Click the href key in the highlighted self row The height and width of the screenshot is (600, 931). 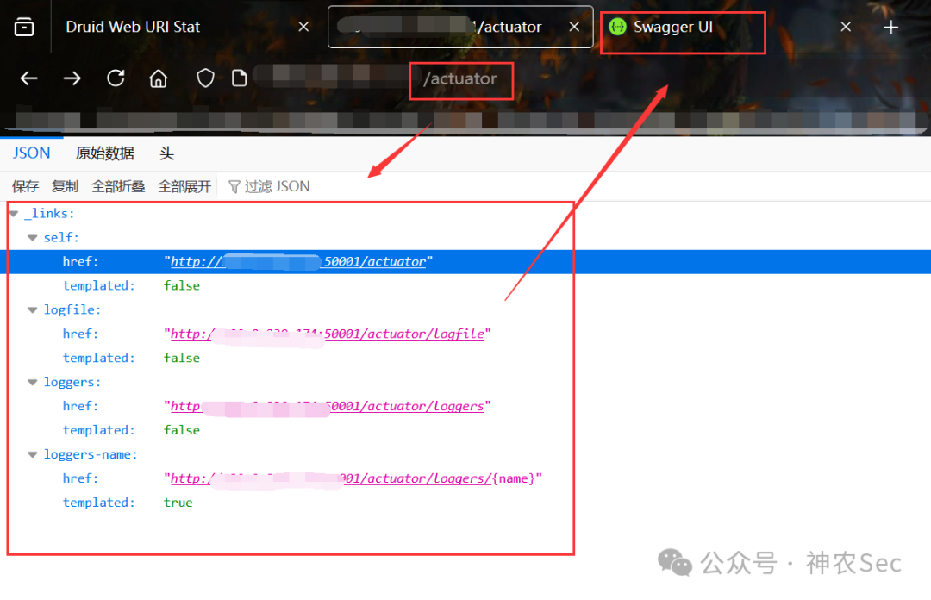click(x=81, y=261)
